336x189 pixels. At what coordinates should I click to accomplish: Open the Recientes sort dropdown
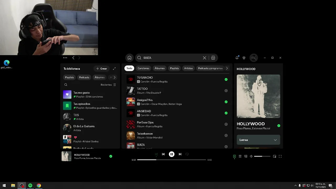click(x=108, y=85)
